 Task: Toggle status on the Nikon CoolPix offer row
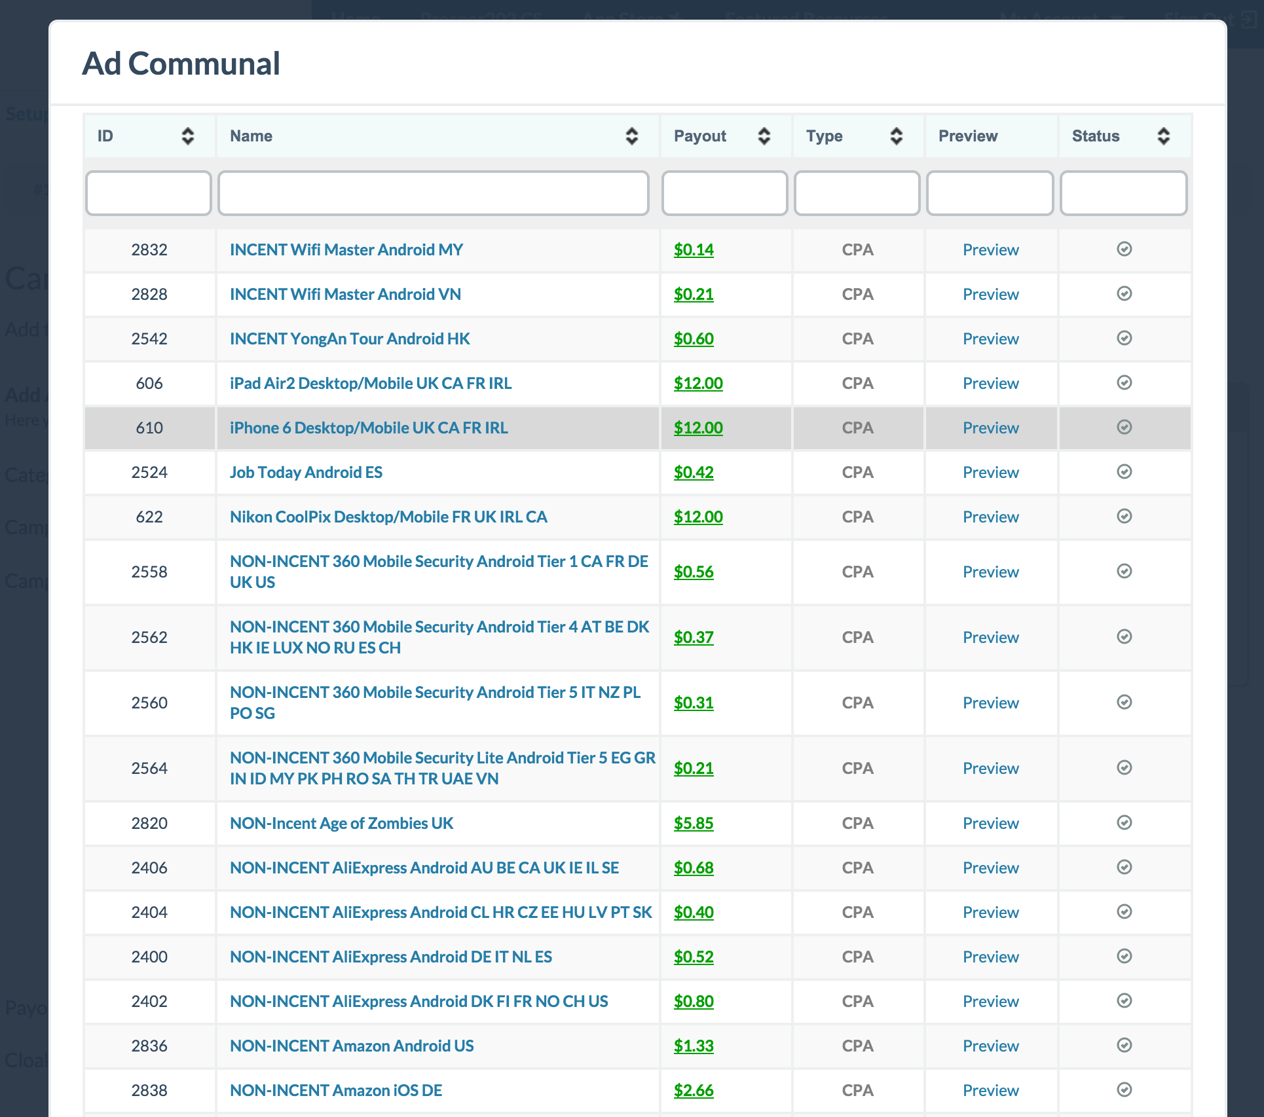pyautogui.click(x=1124, y=517)
